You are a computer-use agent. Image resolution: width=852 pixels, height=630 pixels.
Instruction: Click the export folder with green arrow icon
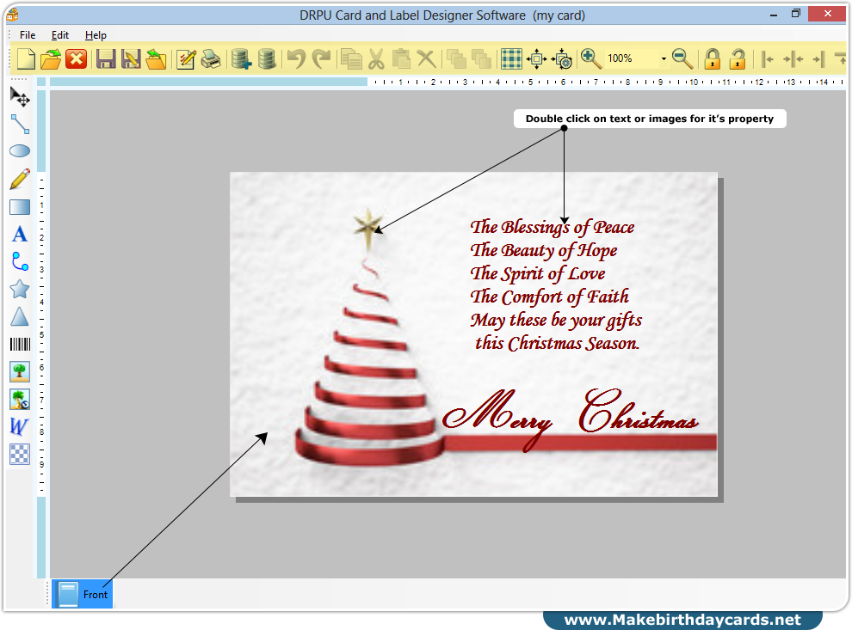156,58
